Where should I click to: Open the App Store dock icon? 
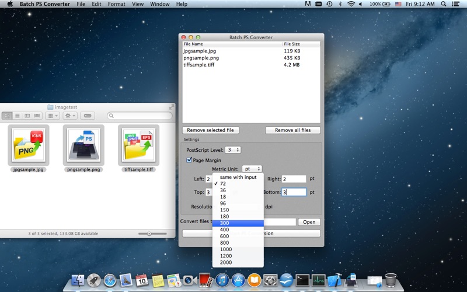tap(238, 280)
